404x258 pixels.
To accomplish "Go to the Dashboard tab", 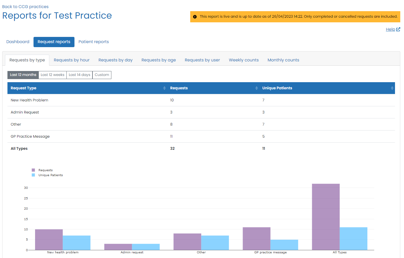I will (18, 42).
